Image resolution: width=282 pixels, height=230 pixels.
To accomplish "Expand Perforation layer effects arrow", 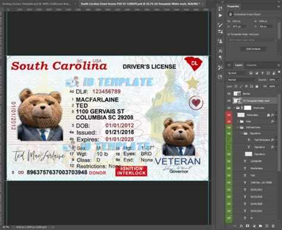I will point(276,115).
